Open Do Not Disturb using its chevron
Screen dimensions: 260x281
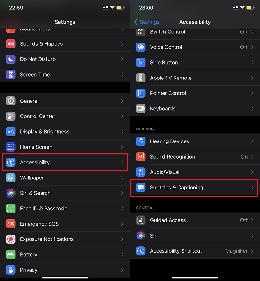pyautogui.click(x=122, y=59)
